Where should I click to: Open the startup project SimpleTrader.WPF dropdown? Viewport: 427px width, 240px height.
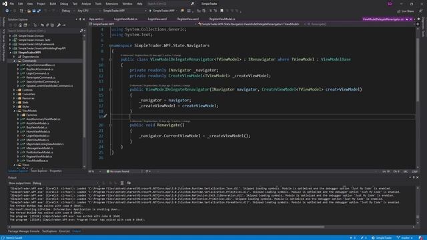click(124, 11)
